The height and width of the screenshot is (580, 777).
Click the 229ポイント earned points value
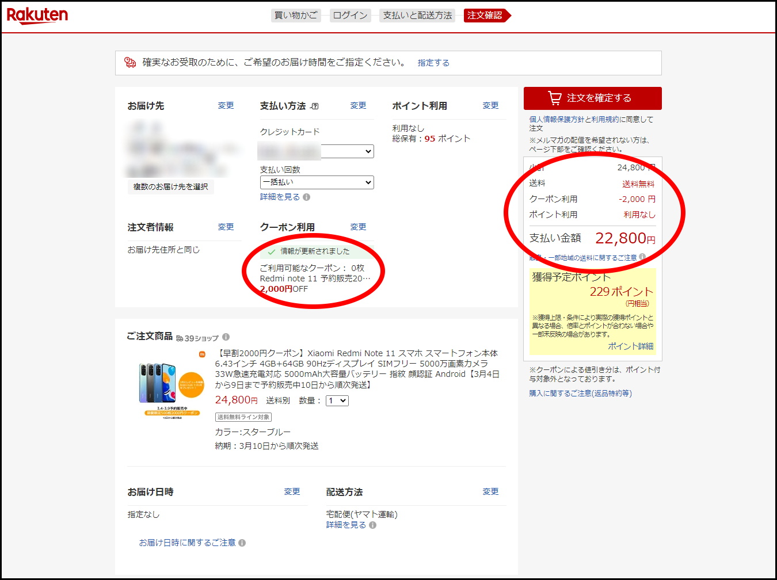coord(622,292)
